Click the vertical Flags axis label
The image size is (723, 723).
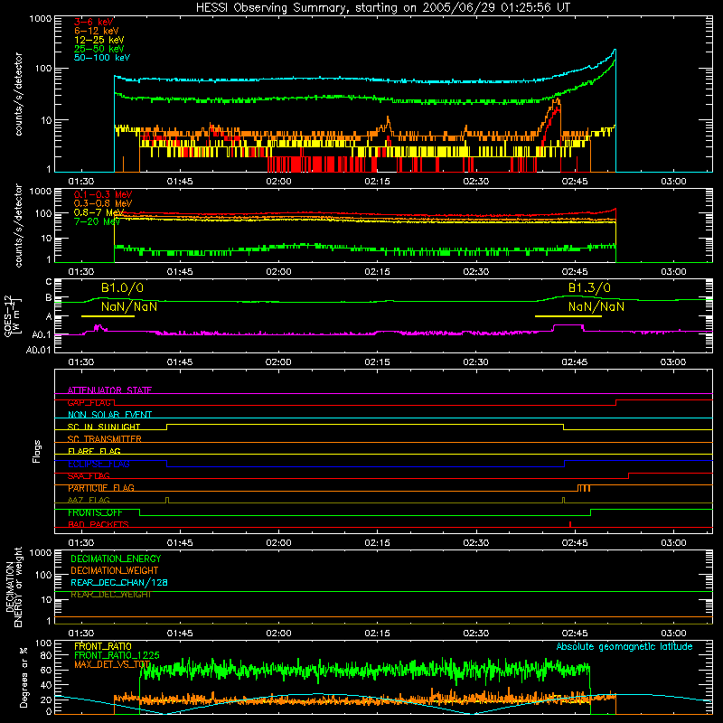click(37, 451)
